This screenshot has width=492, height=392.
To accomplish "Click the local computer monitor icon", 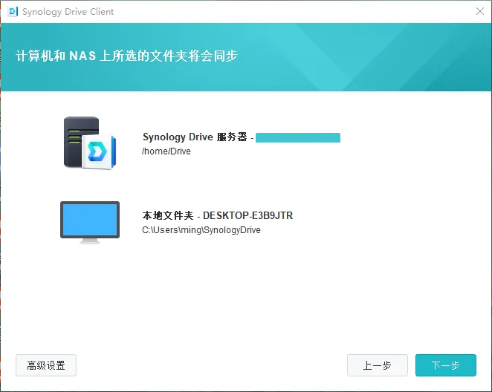I will click(x=90, y=223).
